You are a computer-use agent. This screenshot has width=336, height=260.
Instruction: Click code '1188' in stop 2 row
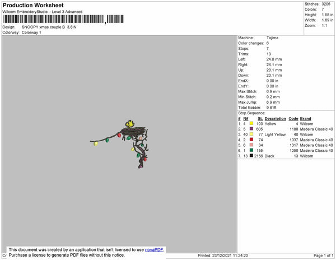tap(294, 129)
